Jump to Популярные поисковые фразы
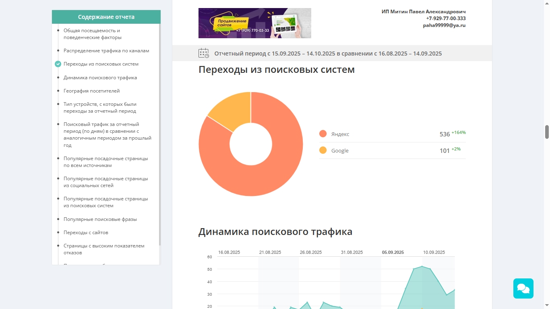 pyautogui.click(x=100, y=219)
